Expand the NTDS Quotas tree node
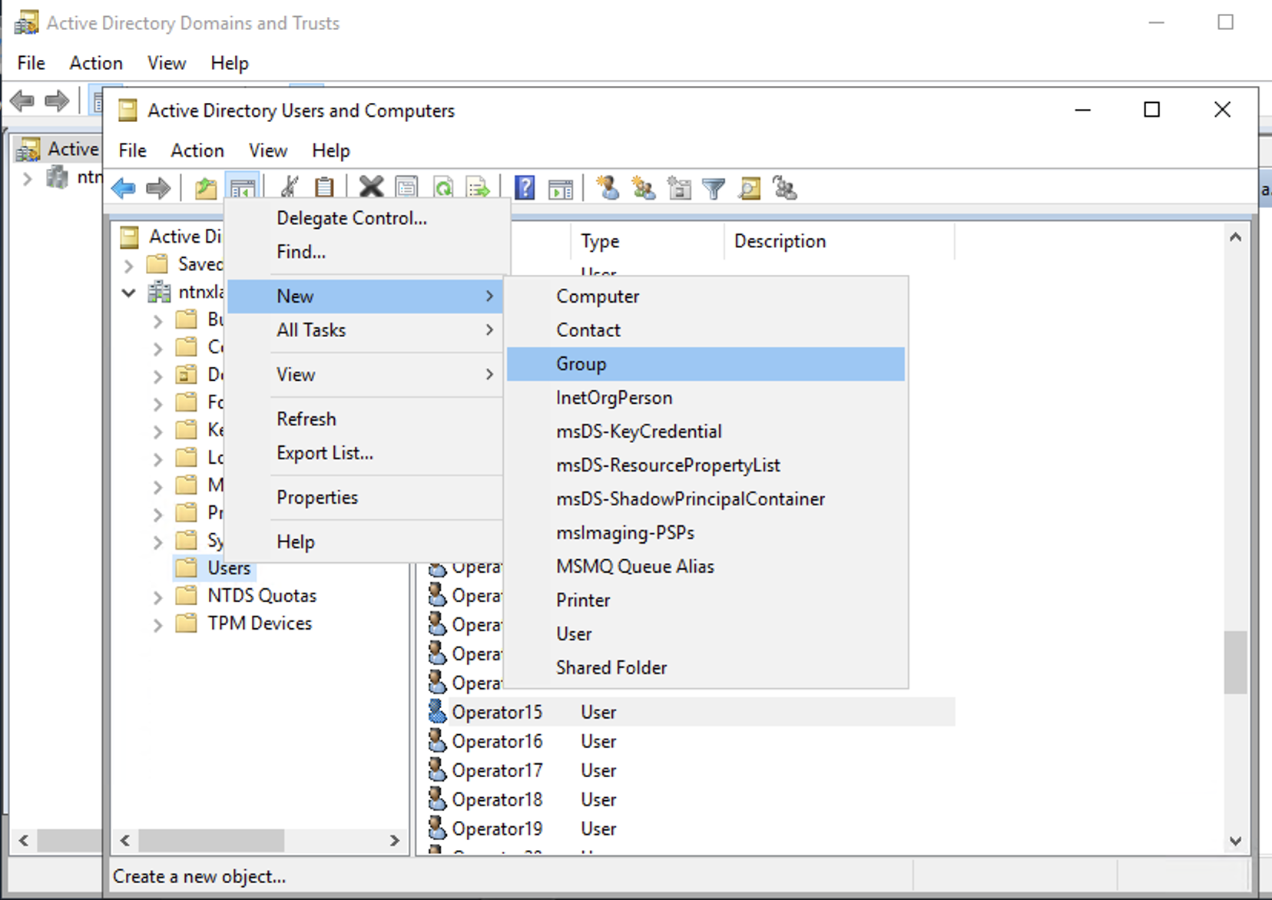The width and height of the screenshot is (1272, 900). coord(157,597)
